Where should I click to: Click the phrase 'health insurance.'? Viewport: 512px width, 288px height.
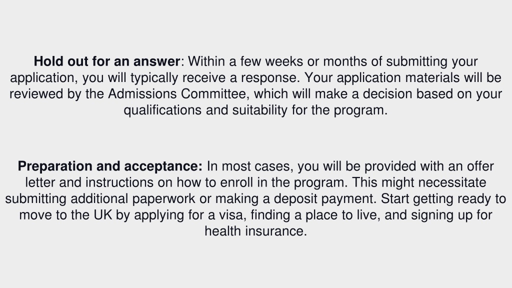[x=255, y=231]
